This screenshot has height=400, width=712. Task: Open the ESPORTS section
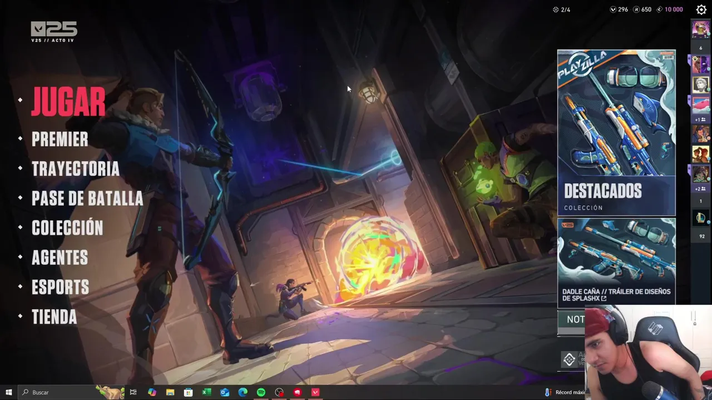[60, 287]
